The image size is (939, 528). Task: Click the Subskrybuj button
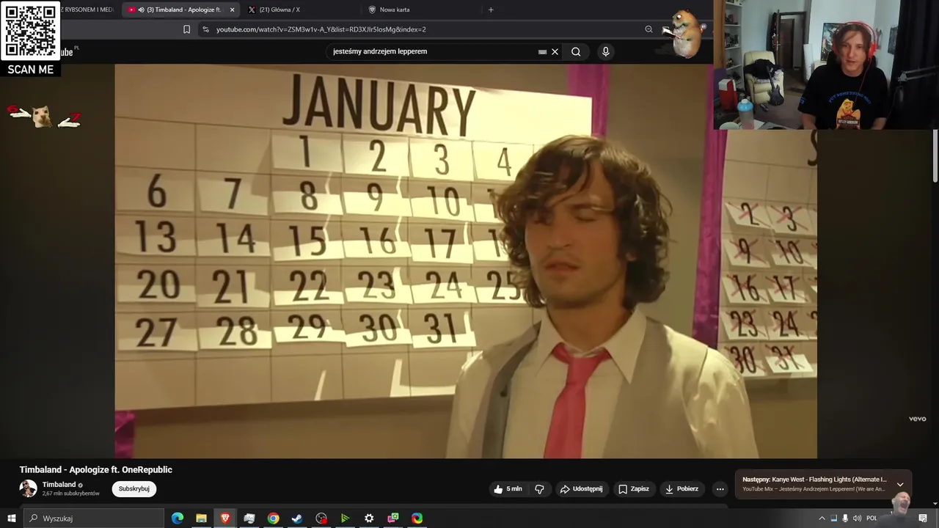[x=134, y=489]
